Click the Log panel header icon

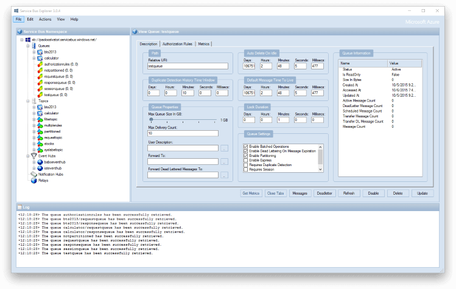click(x=19, y=207)
